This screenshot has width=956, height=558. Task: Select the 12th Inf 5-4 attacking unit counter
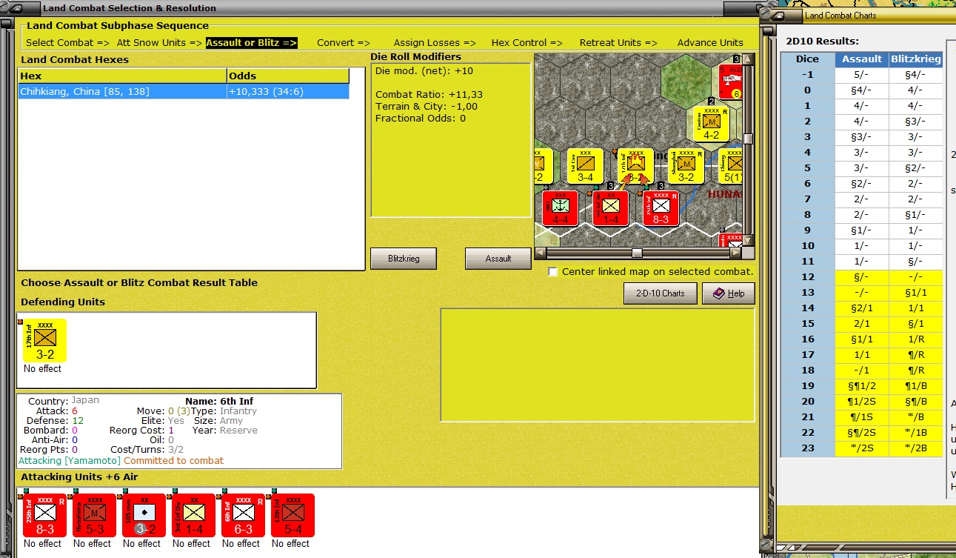click(293, 516)
